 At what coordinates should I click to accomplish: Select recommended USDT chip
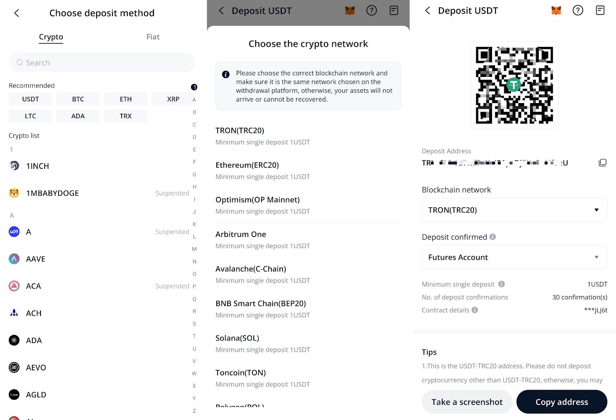pyautogui.click(x=30, y=99)
